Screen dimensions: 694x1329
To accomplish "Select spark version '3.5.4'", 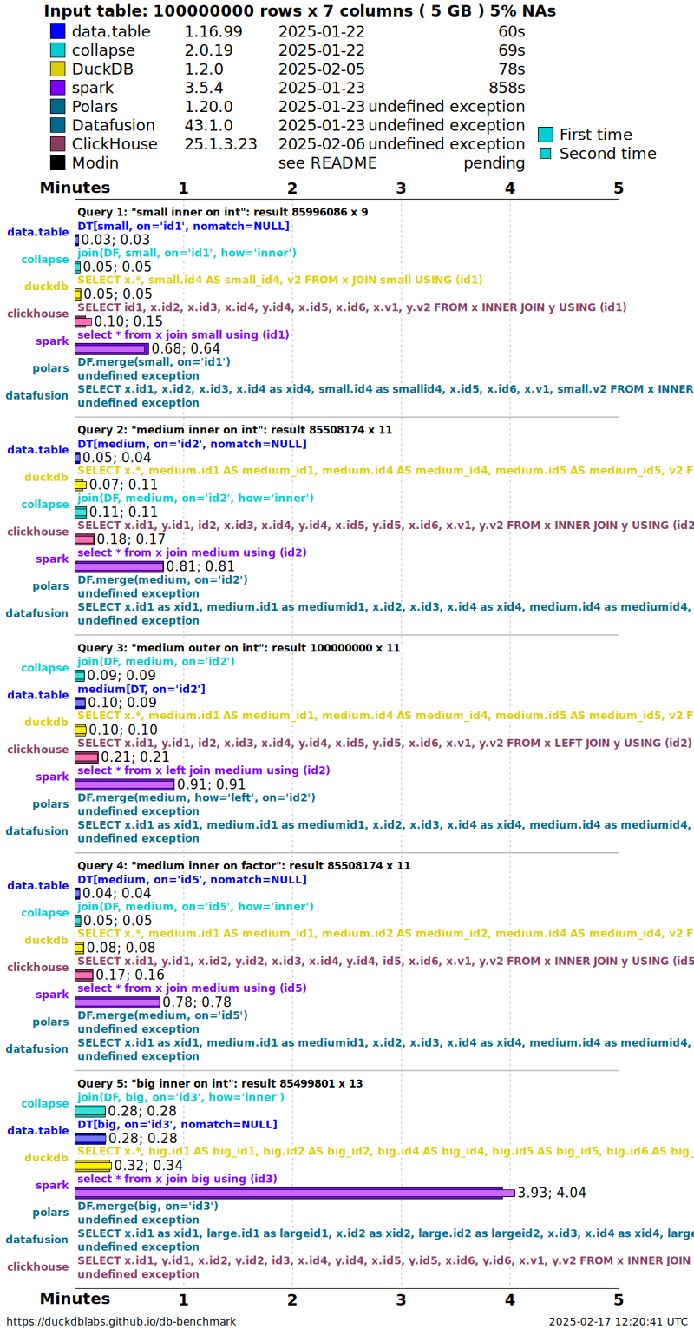I will pyautogui.click(x=204, y=88).
